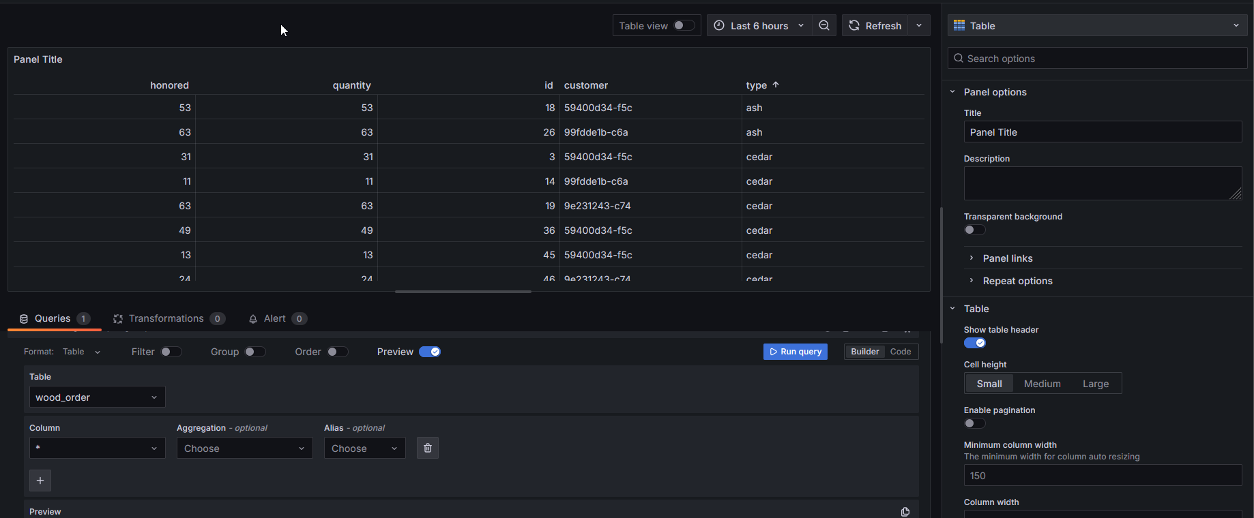Screen dimensions: 1254x518
Task: Switch to the Transformations tab
Action: (166, 319)
